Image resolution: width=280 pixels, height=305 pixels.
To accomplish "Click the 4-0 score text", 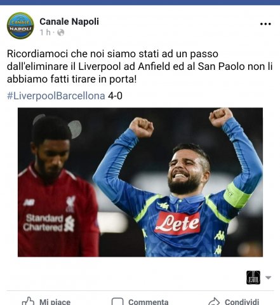I will pos(115,96).
